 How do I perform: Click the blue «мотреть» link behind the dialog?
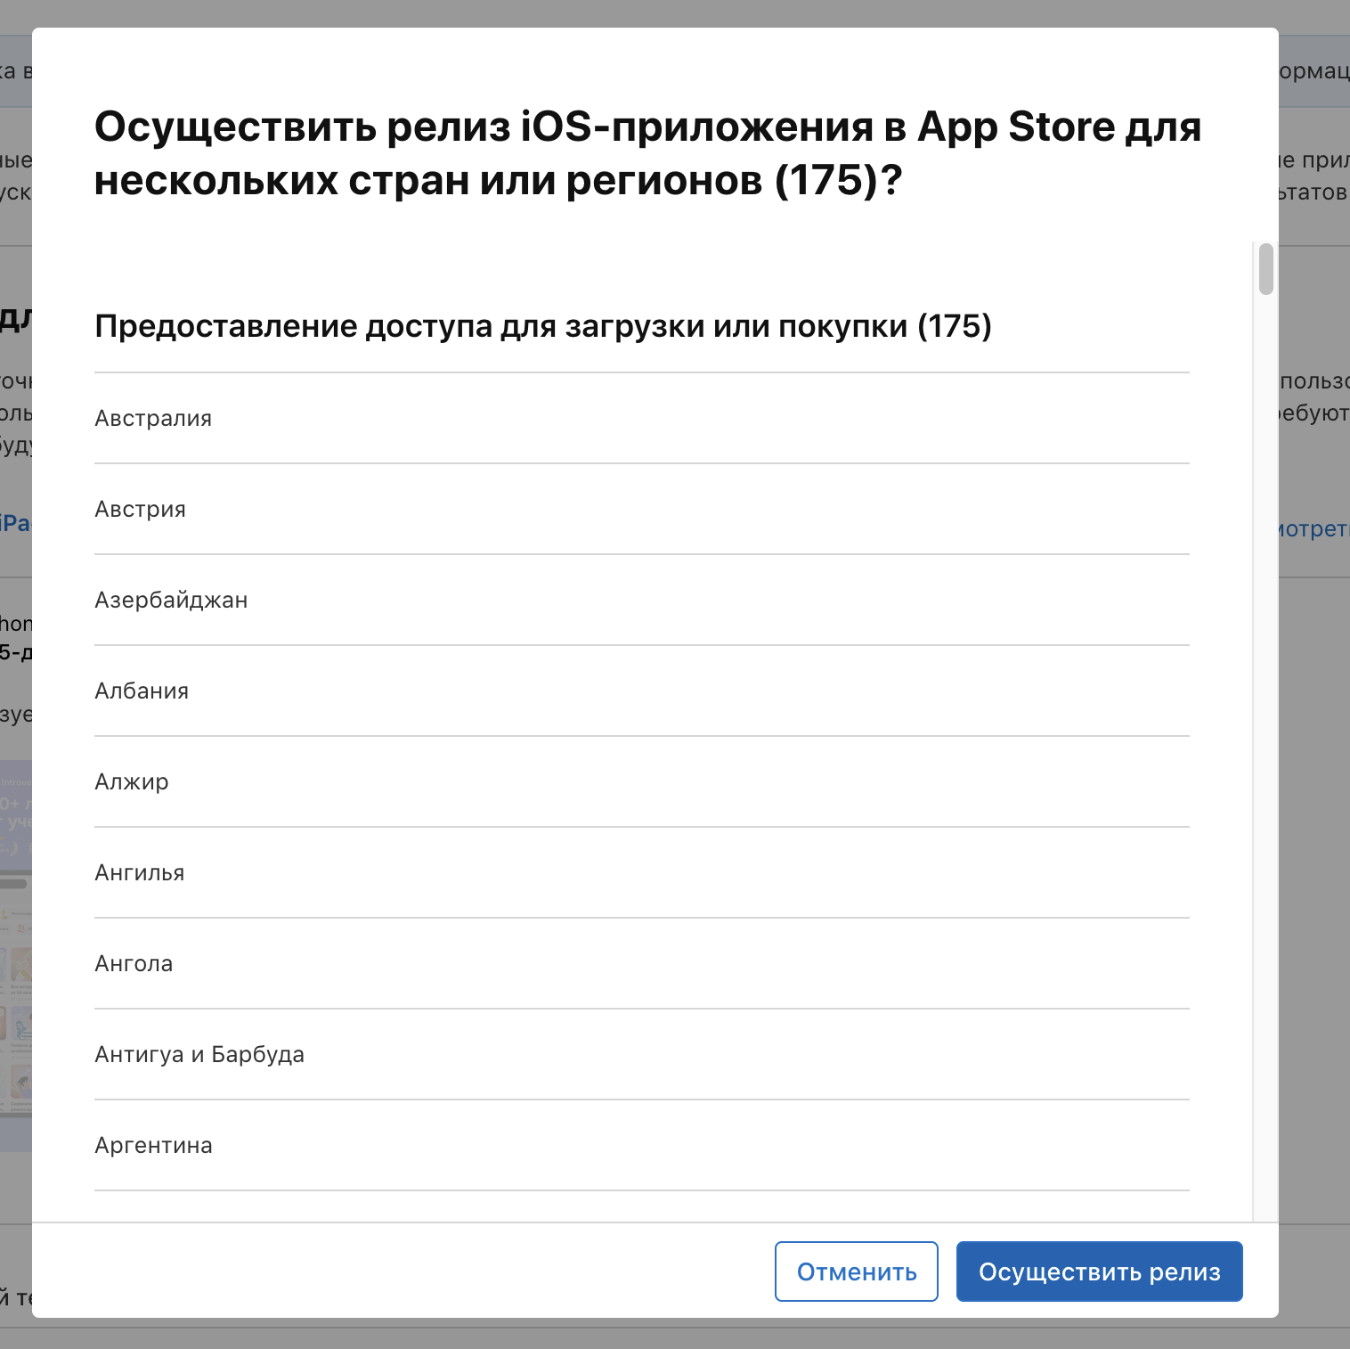pyautogui.click(x=1318, y=528)
